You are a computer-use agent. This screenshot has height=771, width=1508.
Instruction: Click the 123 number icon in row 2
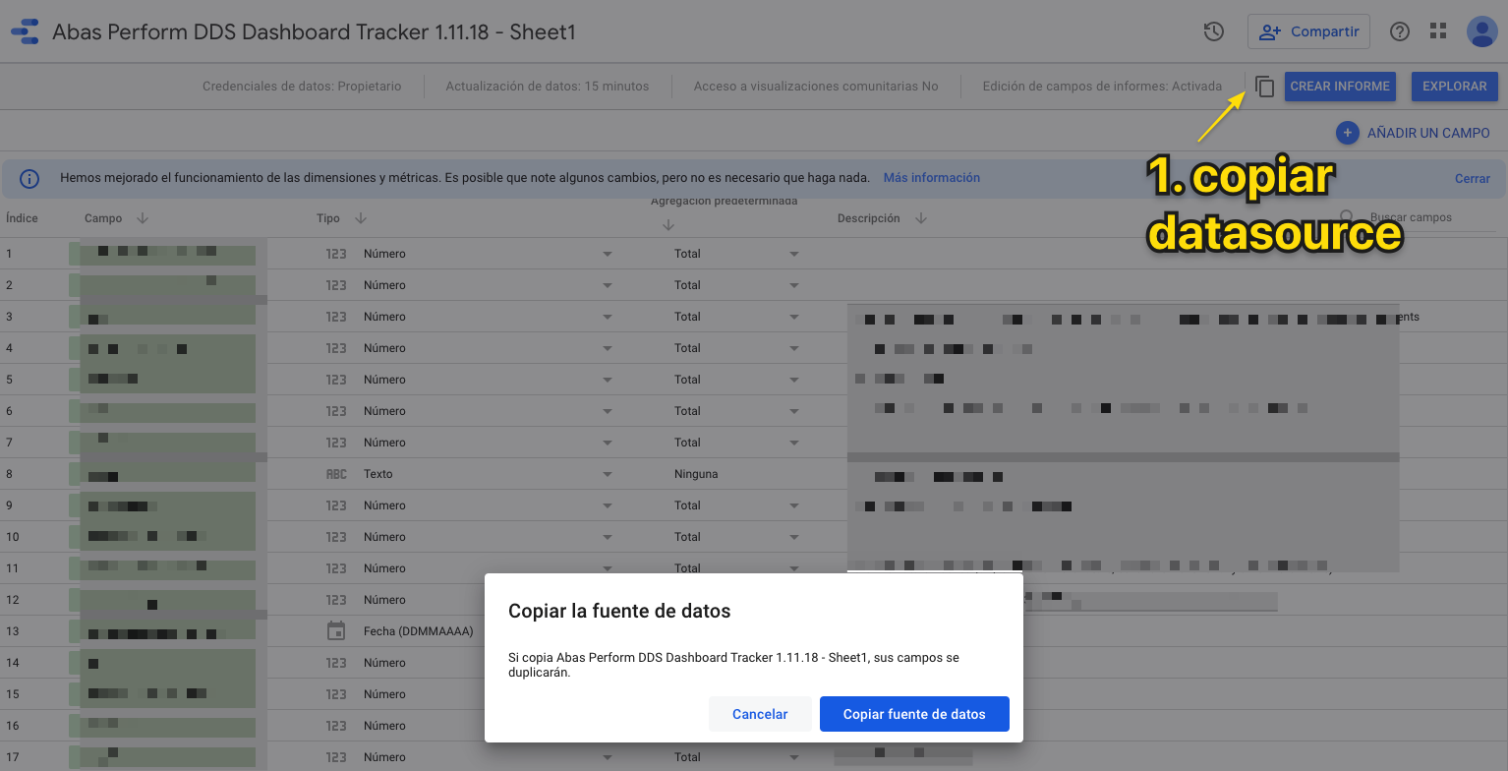pyautogui.click(x=336, y=285)
